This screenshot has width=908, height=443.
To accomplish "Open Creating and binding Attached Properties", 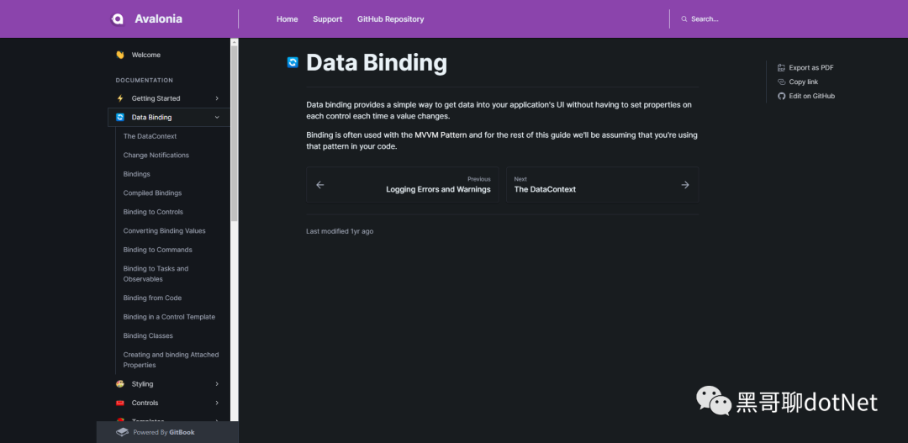I will 171,360.
